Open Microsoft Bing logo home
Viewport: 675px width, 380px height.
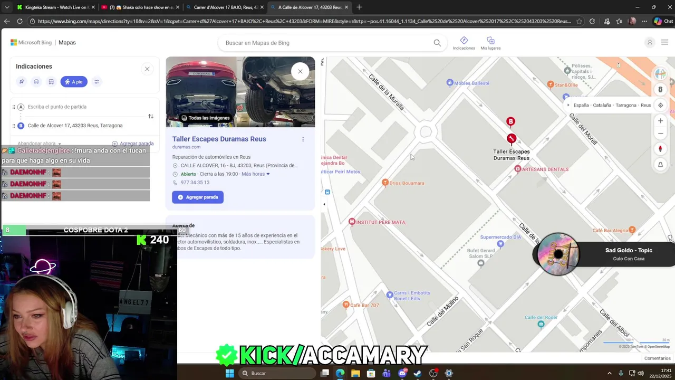pos(31,42)
